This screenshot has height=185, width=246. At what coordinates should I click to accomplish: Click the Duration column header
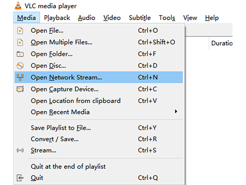[222, 43]
